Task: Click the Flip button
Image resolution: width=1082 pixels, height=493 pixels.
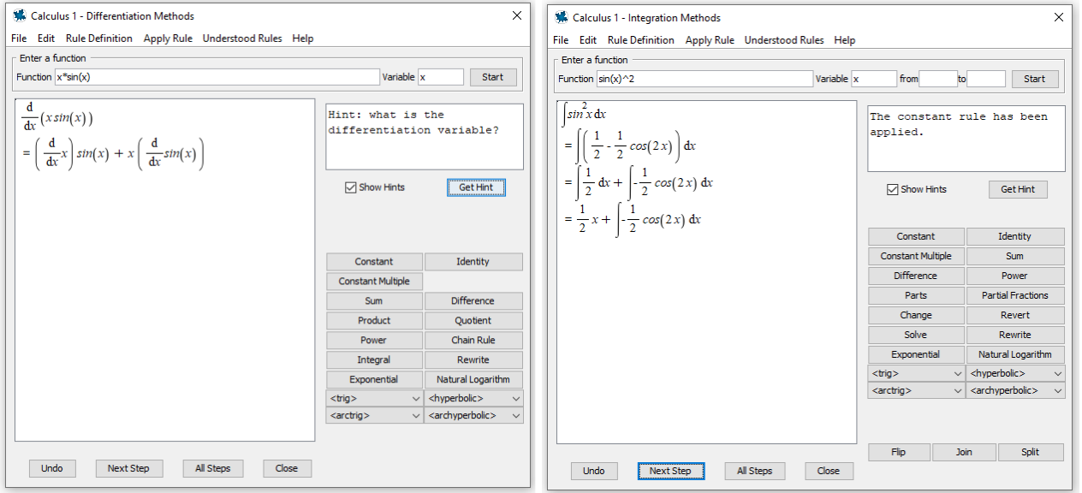Action: click(898, 452)
